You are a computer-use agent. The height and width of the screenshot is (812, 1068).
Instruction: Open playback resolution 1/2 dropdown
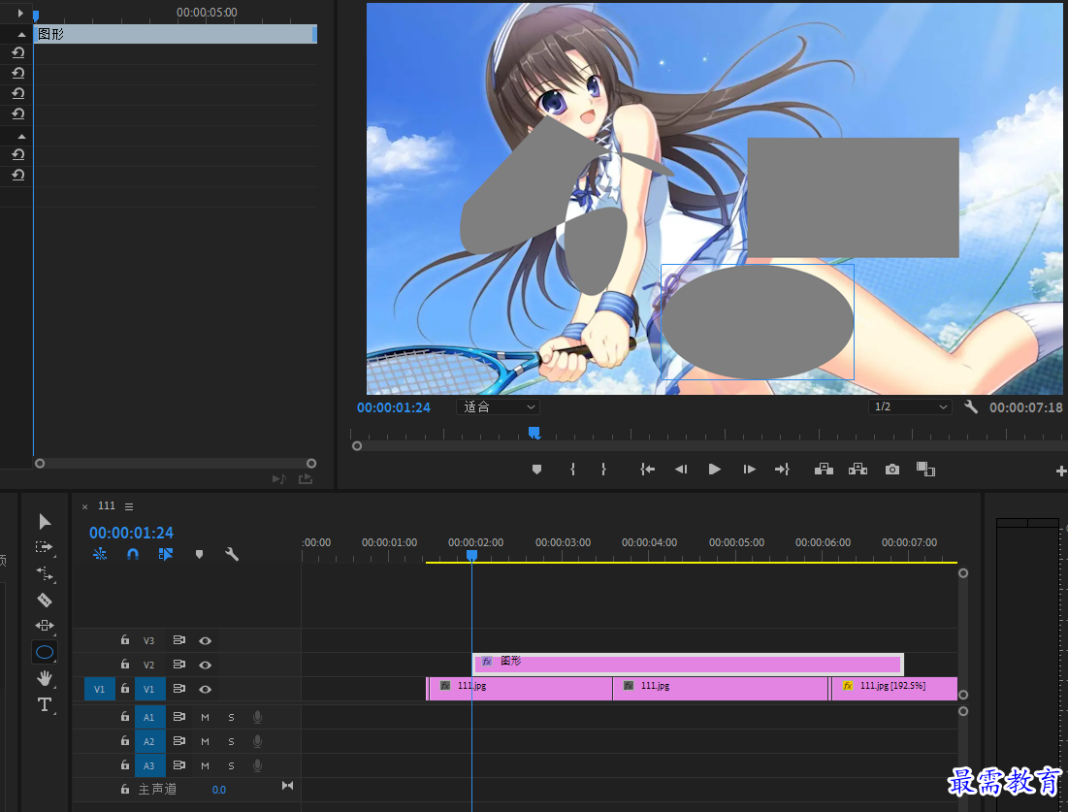click(x=910, y=406)
